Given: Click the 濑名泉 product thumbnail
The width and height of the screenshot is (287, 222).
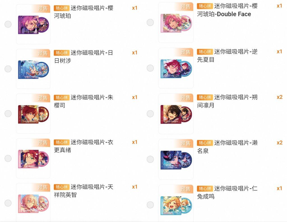Looking at the screenshot, I should (176, 160).
